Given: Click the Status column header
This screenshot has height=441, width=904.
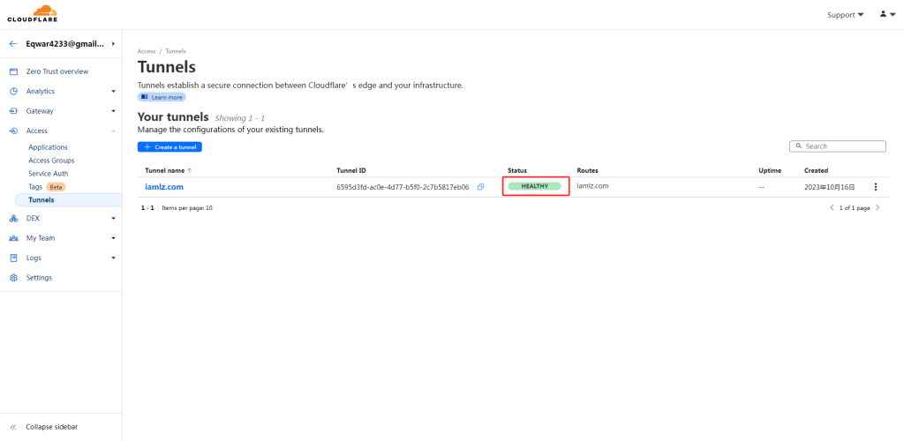Looking at the screenshot, I should [x=517, y=171].
